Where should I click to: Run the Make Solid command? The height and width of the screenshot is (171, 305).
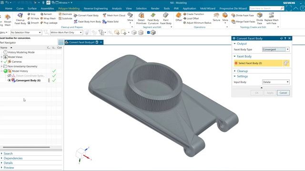click(111, 21)
